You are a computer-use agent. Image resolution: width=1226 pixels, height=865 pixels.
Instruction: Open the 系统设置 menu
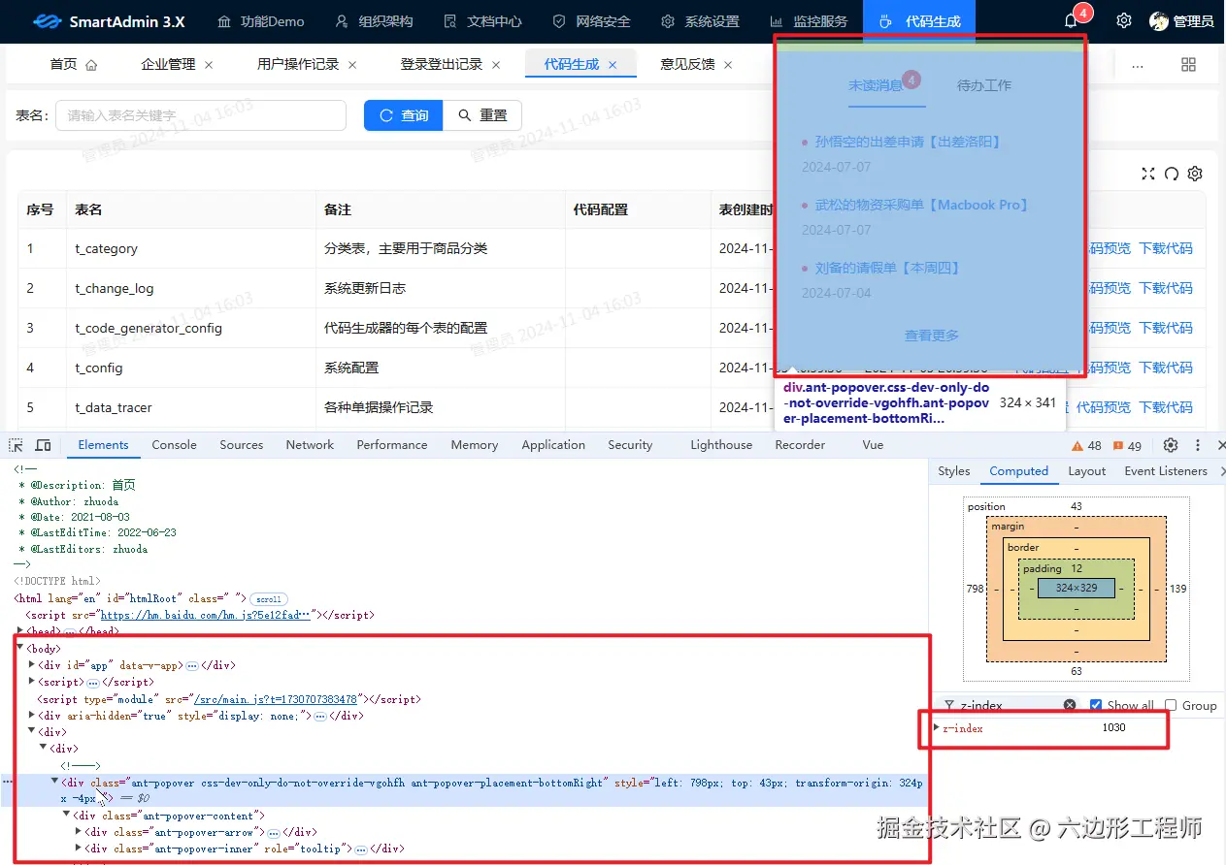point(700,21)
